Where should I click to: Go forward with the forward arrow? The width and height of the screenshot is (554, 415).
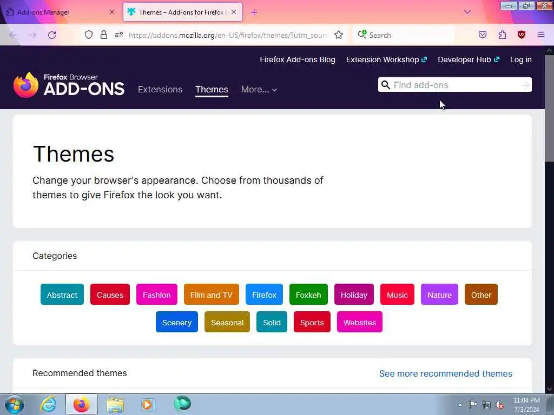click(32, 35)
